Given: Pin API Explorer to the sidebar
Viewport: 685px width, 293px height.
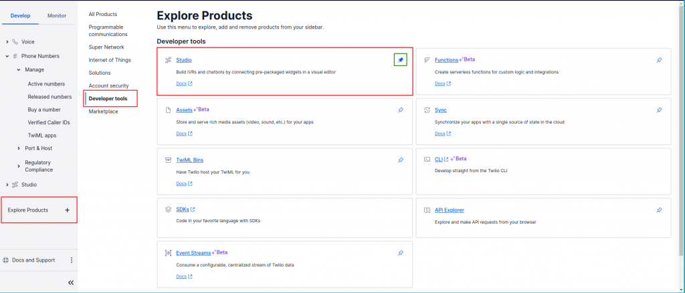Looking at the screenshot, I should [x=659, y=210].
